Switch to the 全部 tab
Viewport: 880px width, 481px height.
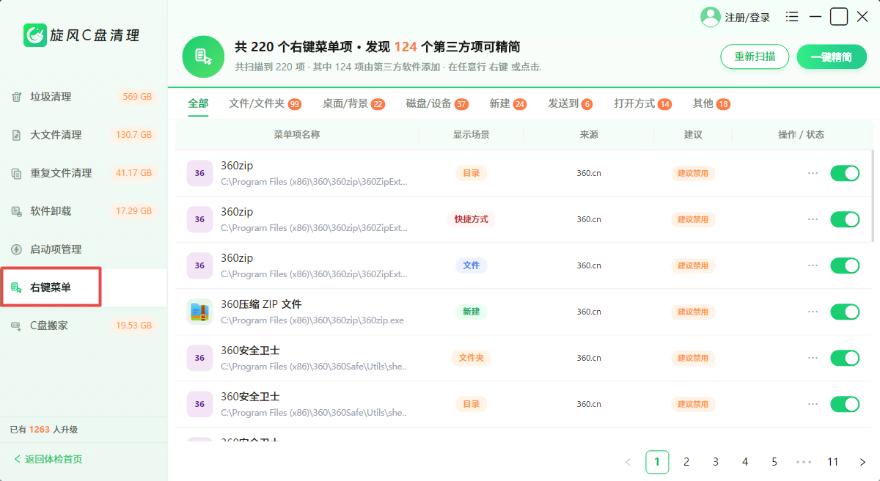coord(198,103)
